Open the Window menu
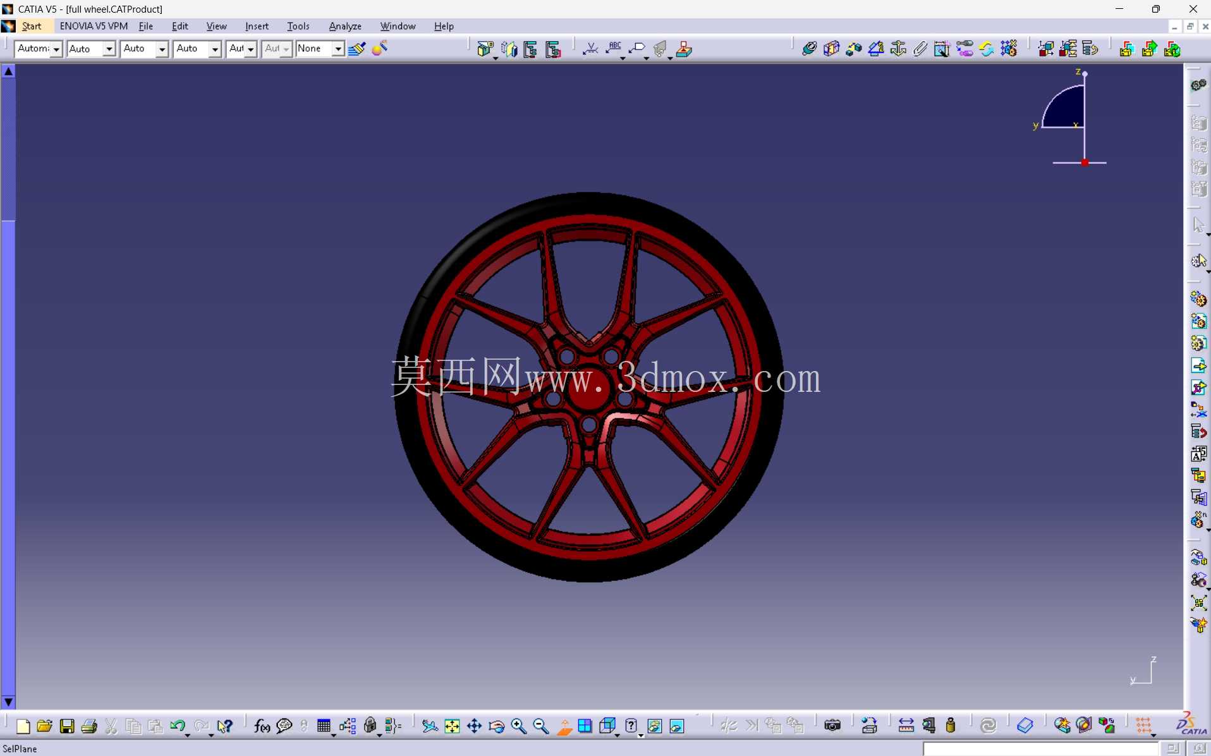This screenshot has width=1211, height=756. (x=398, y=26)
